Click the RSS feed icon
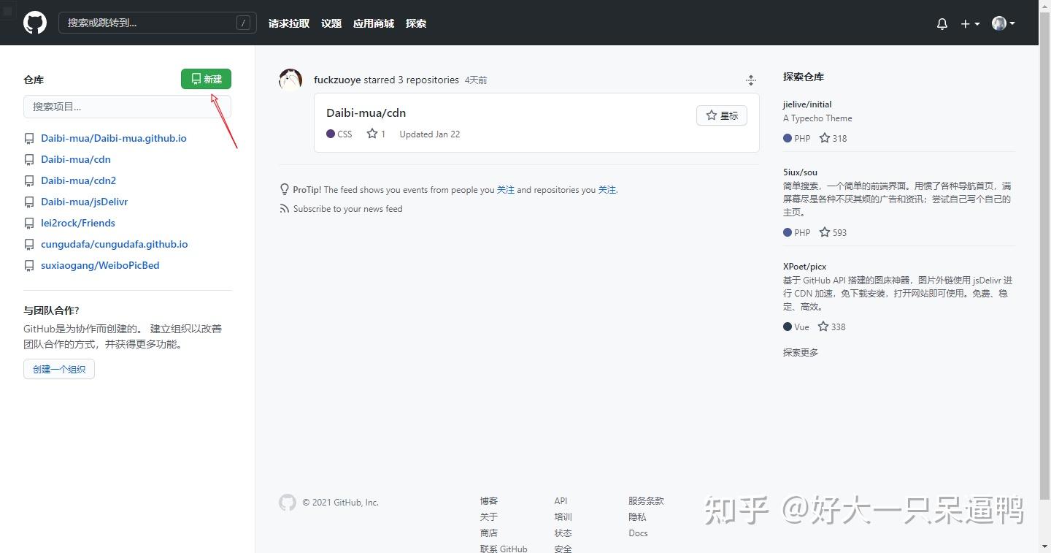 tap(285, 209)
